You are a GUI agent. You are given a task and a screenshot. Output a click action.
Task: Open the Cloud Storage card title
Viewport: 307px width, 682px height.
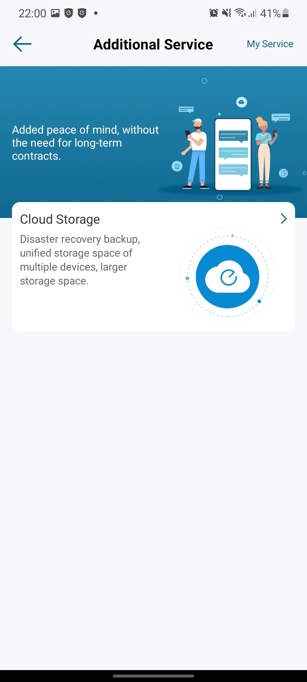pos(60,219)
